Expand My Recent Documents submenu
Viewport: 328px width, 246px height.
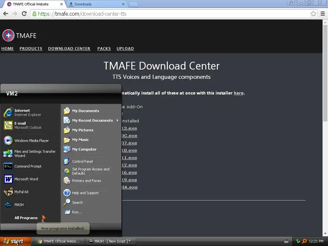point(91,120)
